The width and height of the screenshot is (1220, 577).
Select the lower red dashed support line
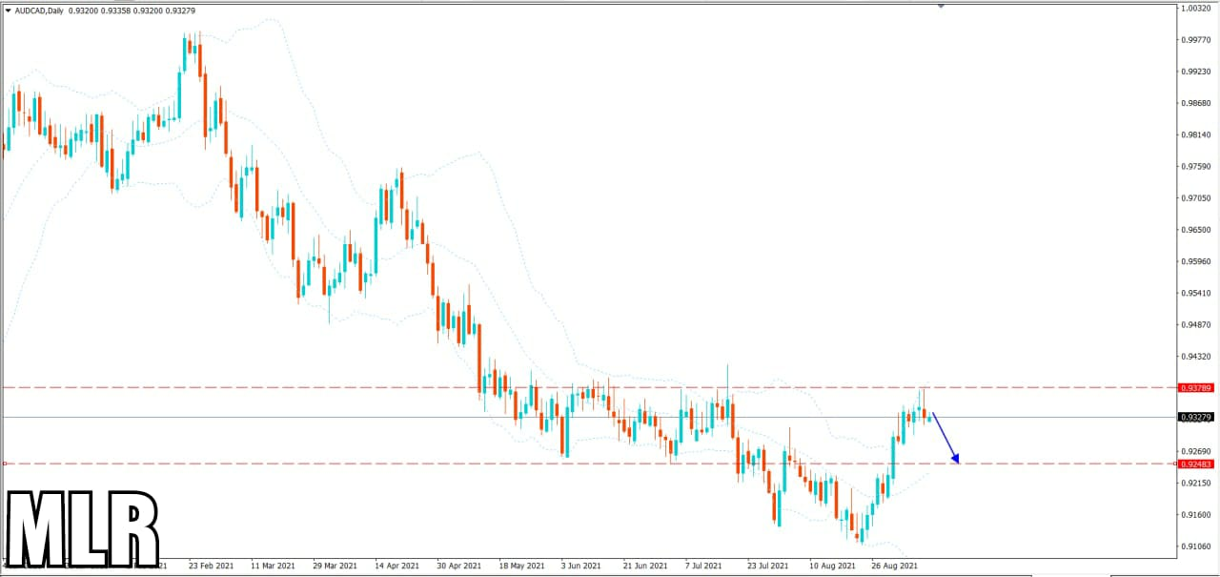tap(589, 464)
